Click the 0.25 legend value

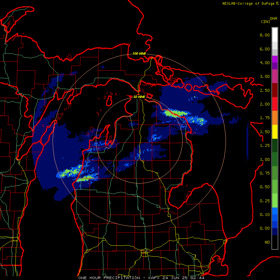coord(265,201)
